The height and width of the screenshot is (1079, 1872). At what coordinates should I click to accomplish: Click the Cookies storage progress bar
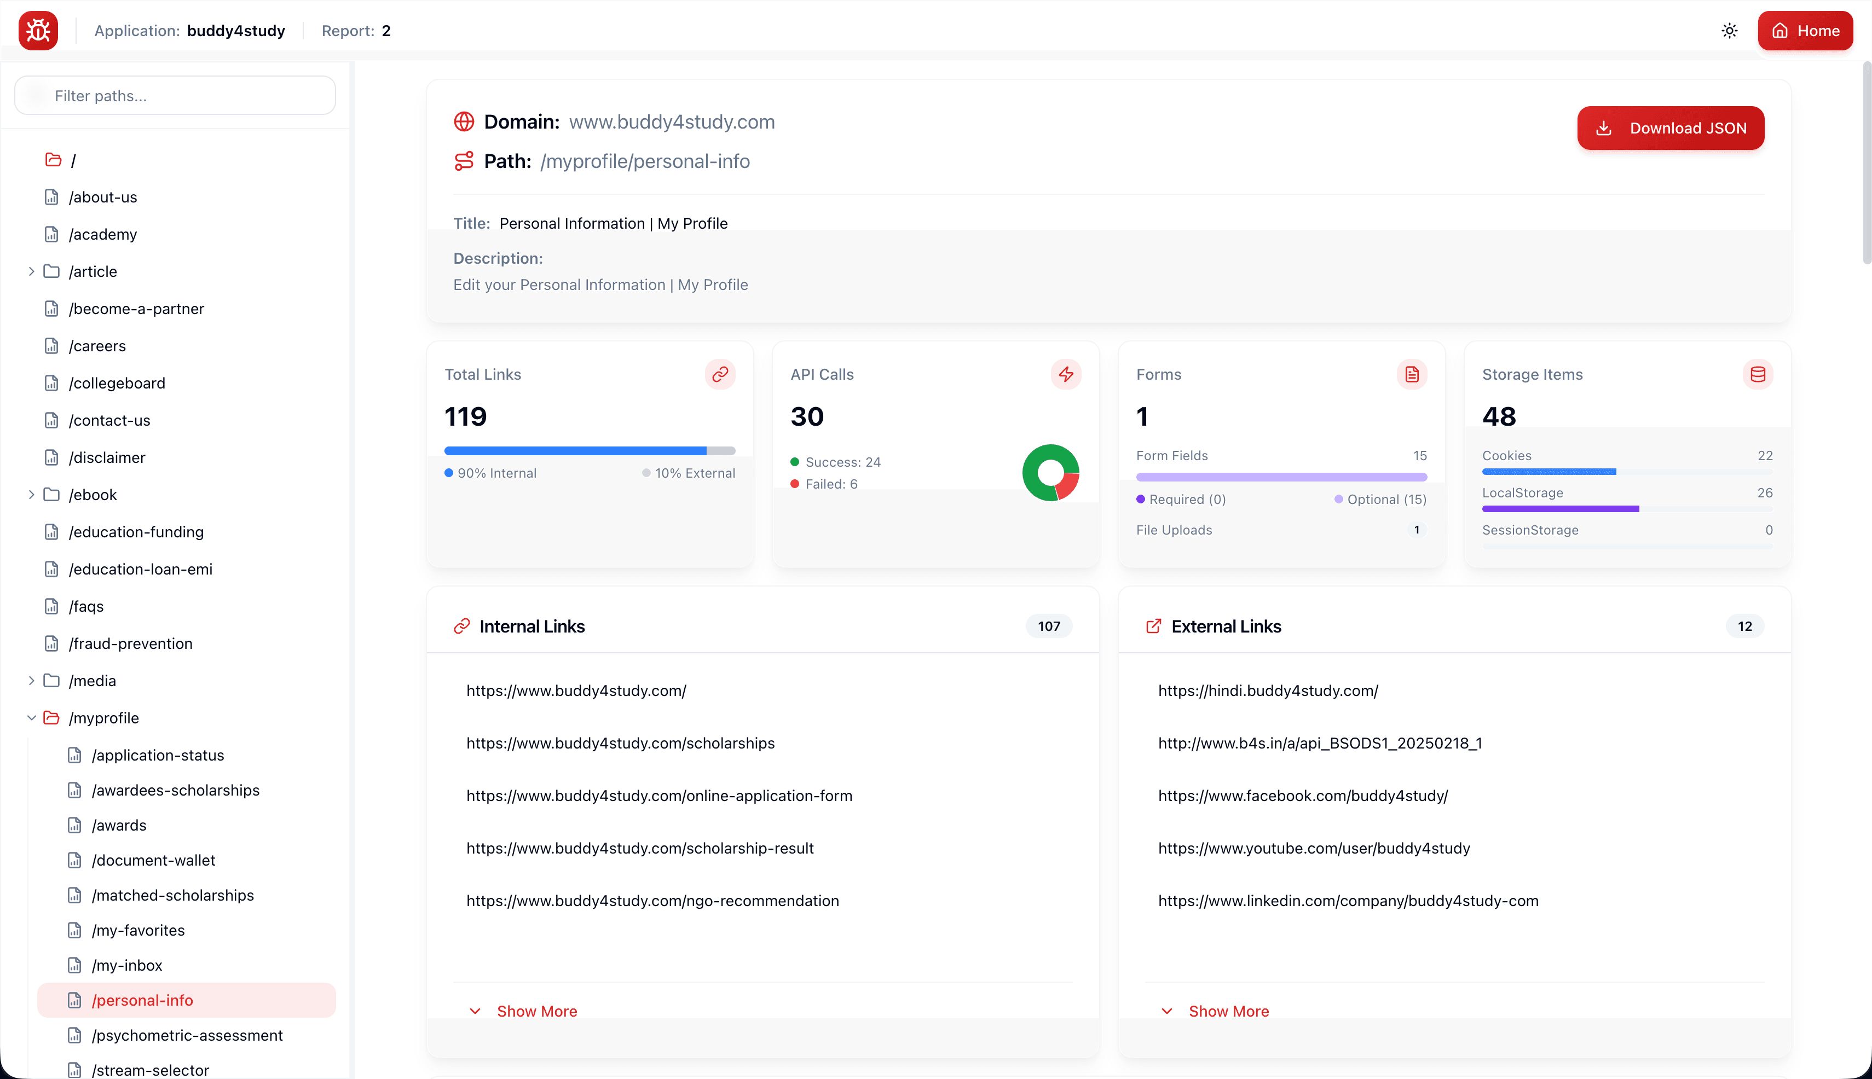click(1627, 472)
